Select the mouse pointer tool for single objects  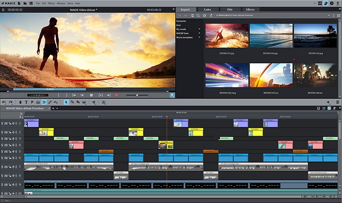(x=66, y=102)
